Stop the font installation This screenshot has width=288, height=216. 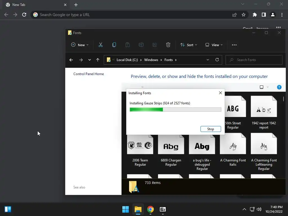(x=211, y=129)
